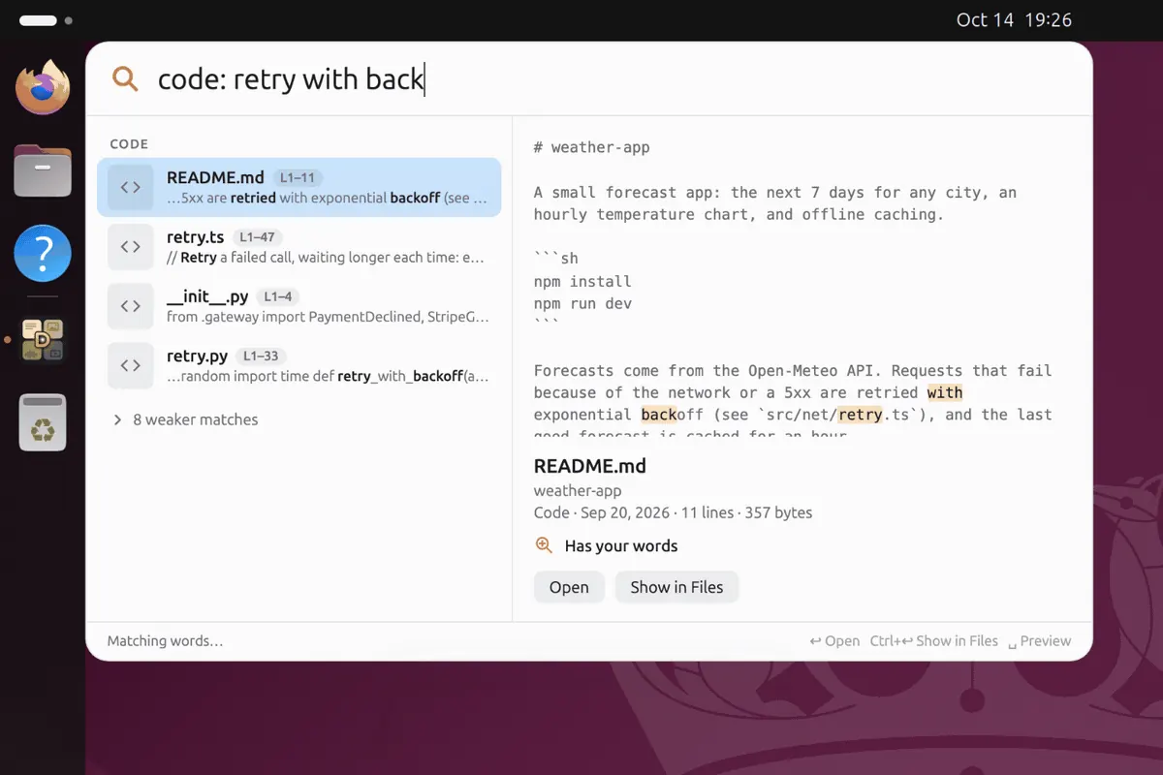The width and height of the screenshot is (1163, 775).
Task: Open Firefox from the dock
Action: (43, 87)
